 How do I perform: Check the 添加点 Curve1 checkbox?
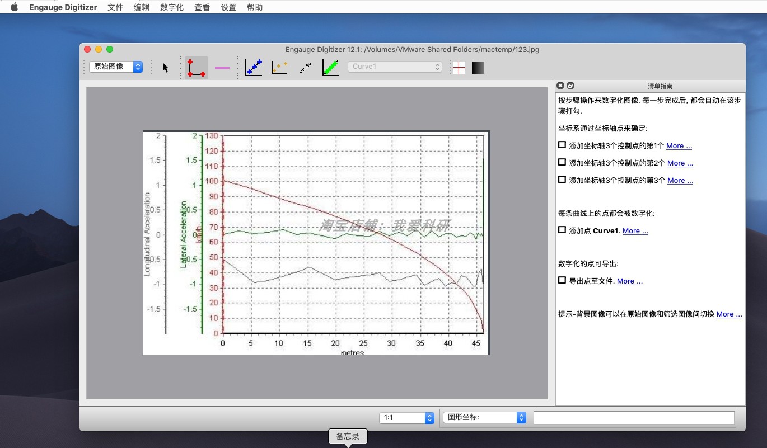pyautogui.click(x=562, y=230)
